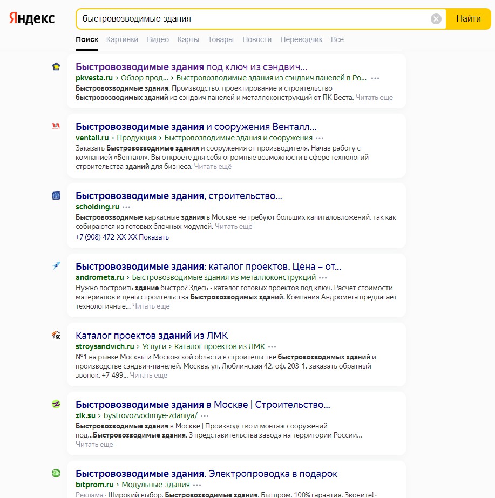Click the bitprom.ru site favicon
Image resolution: width=495 pixels, height=498 pixels.
[x=56, y=473]
